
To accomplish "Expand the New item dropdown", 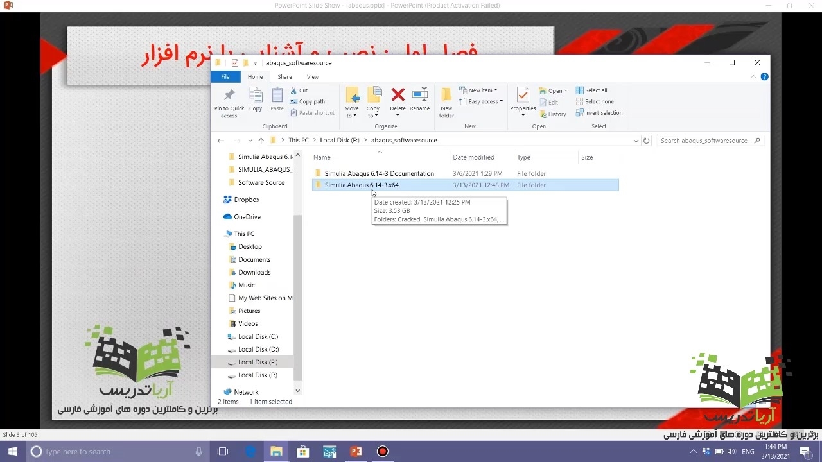I will tap(478, 90).
